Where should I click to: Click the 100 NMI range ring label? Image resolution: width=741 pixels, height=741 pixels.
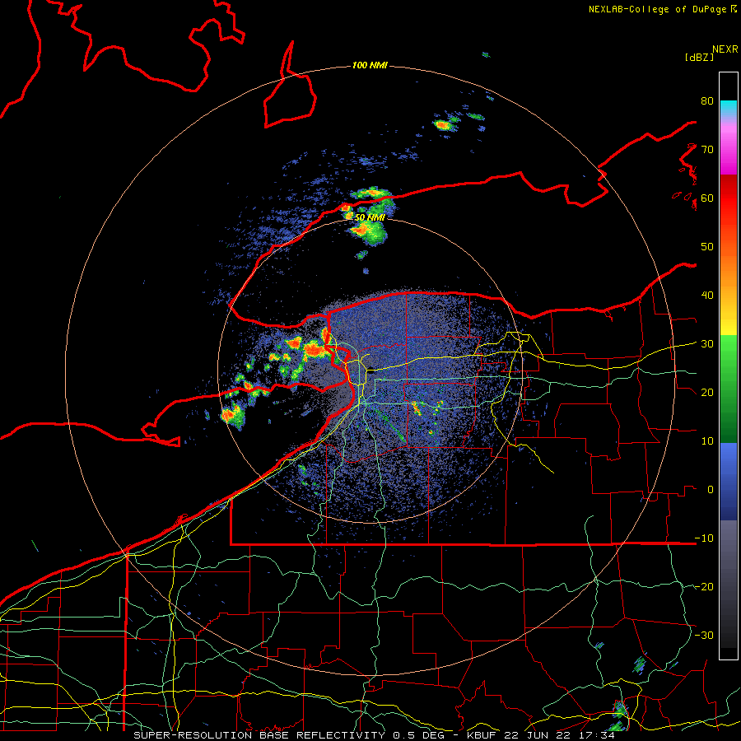(370, 65)
